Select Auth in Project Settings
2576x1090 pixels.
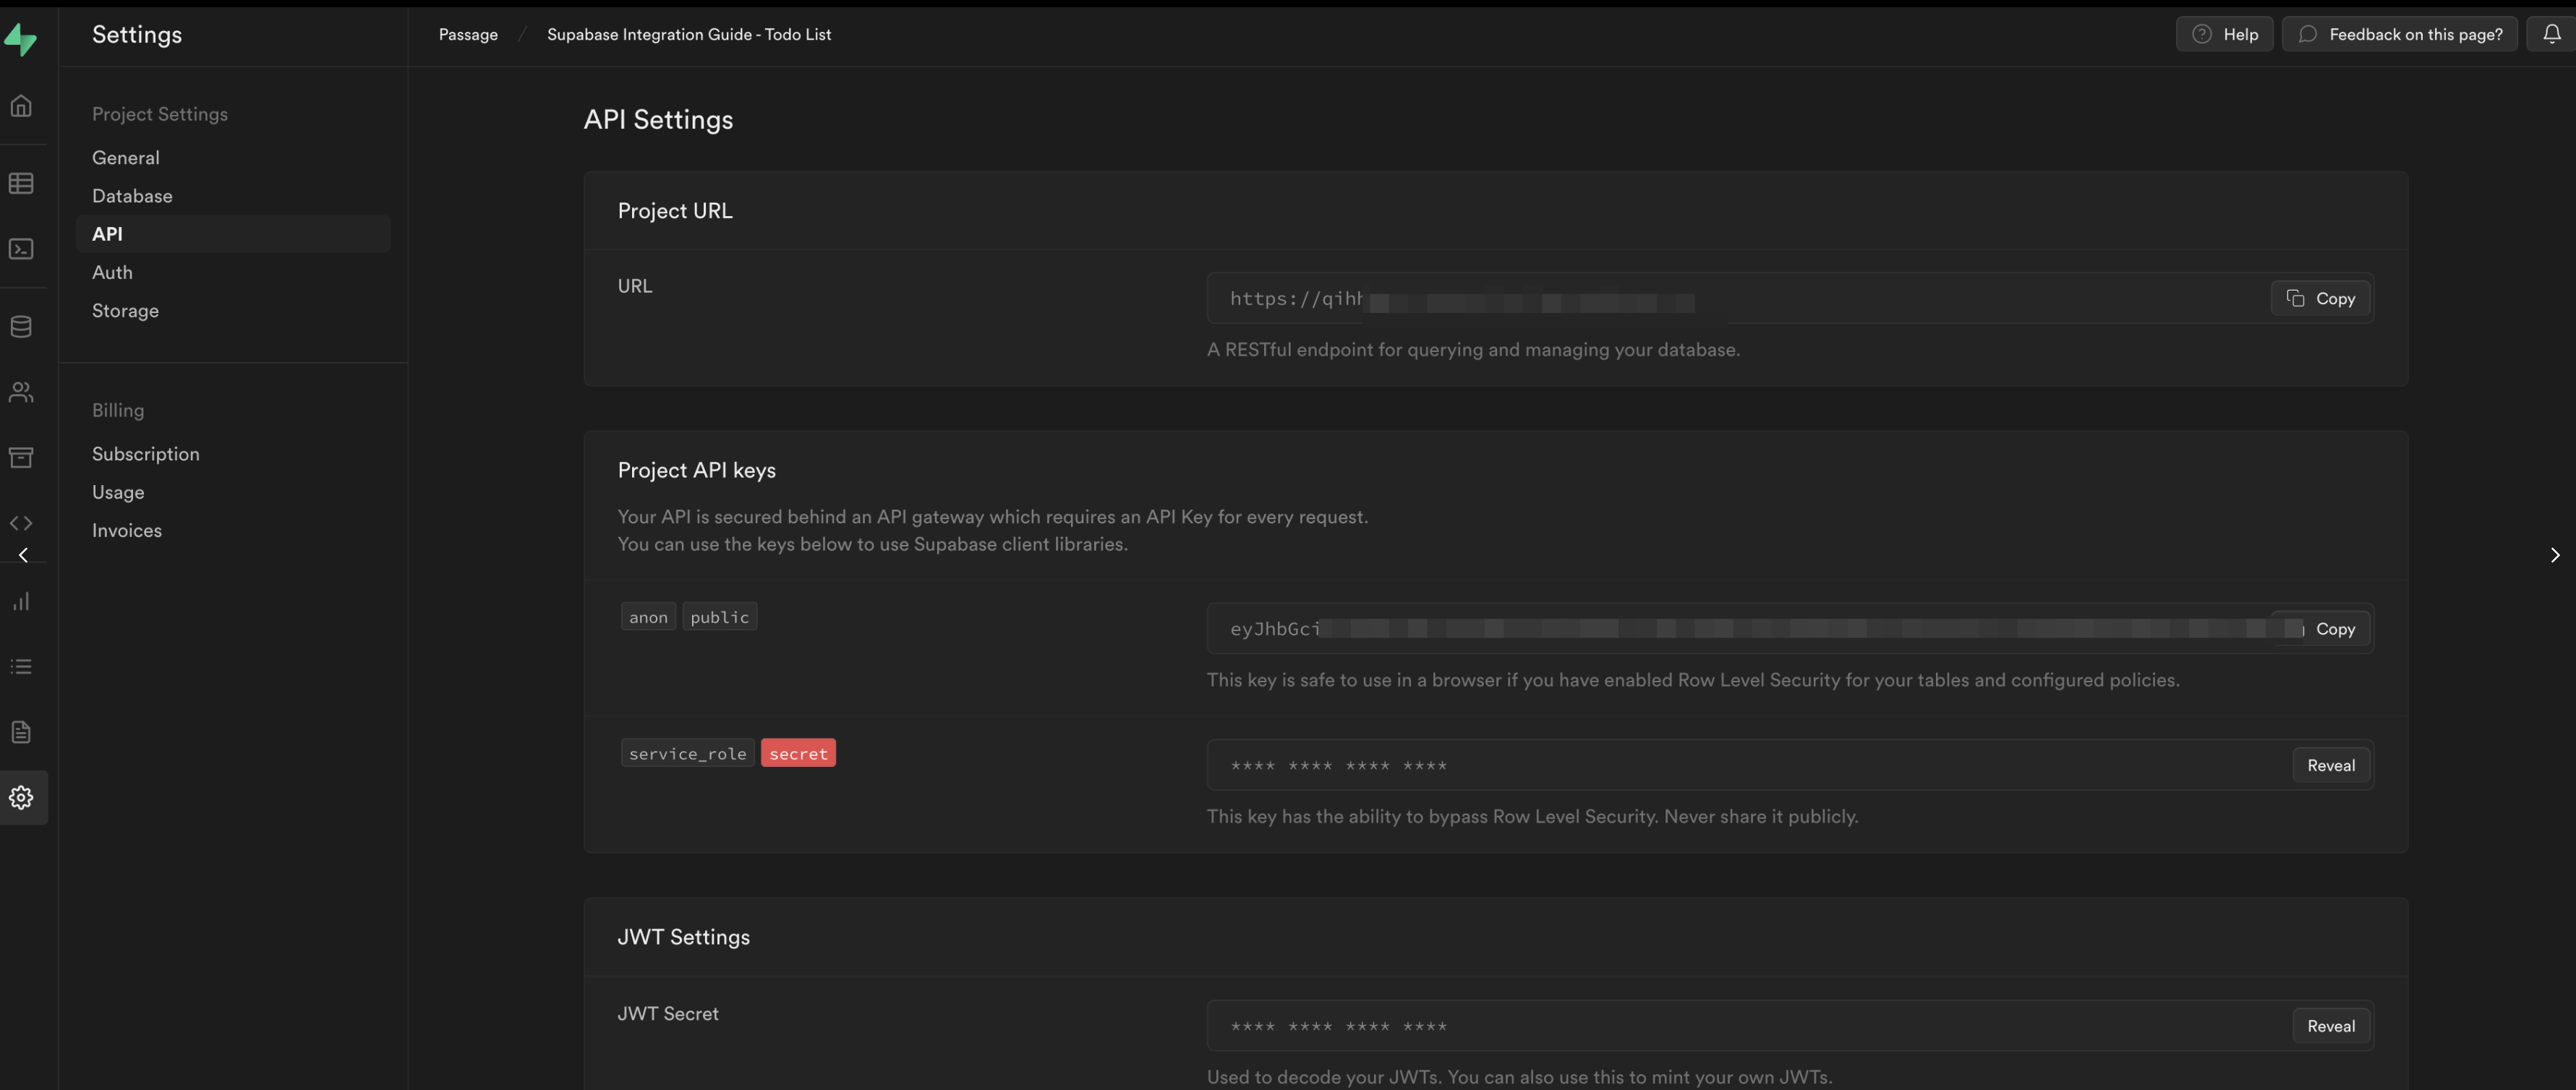tap(112, 272)
